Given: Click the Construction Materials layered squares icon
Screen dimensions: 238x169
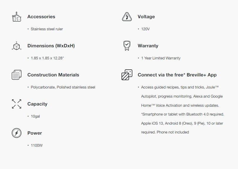Looking at the screenshot, I should point(16,75).
